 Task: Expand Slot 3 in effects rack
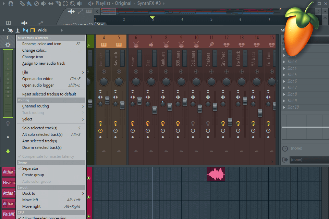[284, 62]
